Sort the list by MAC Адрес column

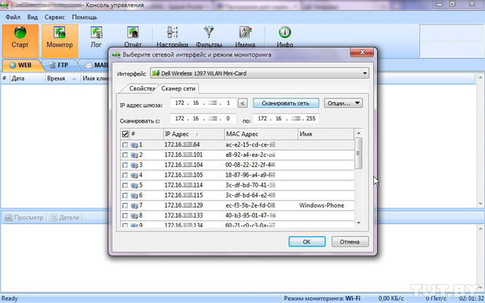click(260, 134)
